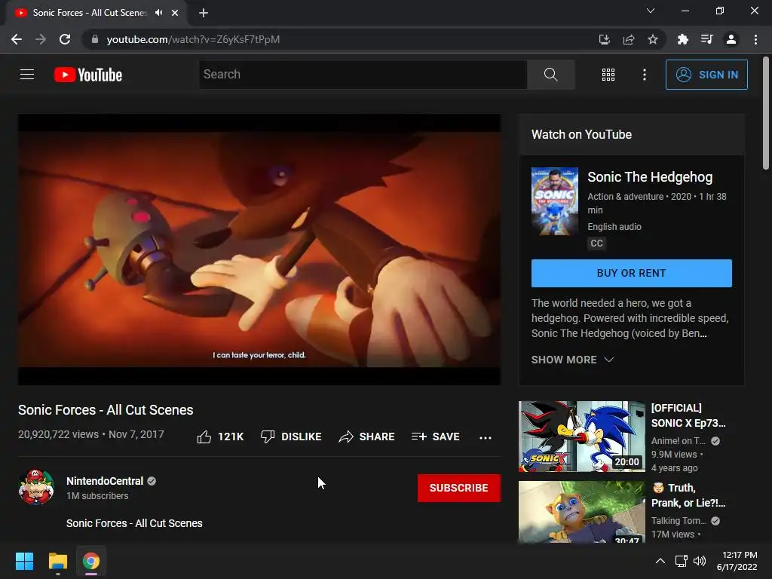The image size is (772, 579).
Task: Subscribe to NintendoCentral
Action: (x=459, y=488)
